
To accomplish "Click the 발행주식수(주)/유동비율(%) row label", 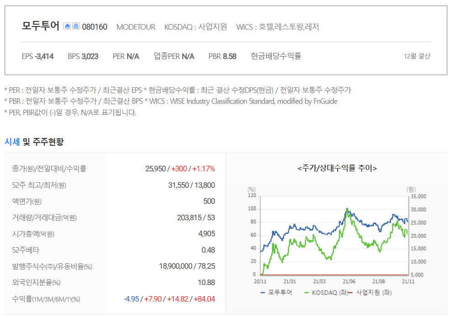I will (x=52, y=266).
